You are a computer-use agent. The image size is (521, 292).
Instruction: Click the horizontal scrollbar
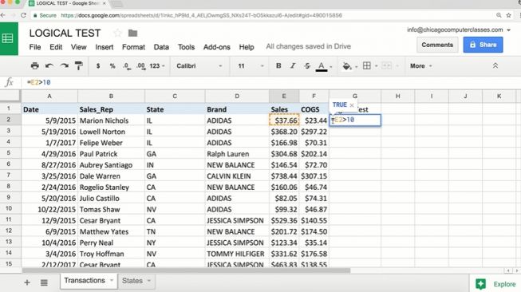(x=186, y=270)
